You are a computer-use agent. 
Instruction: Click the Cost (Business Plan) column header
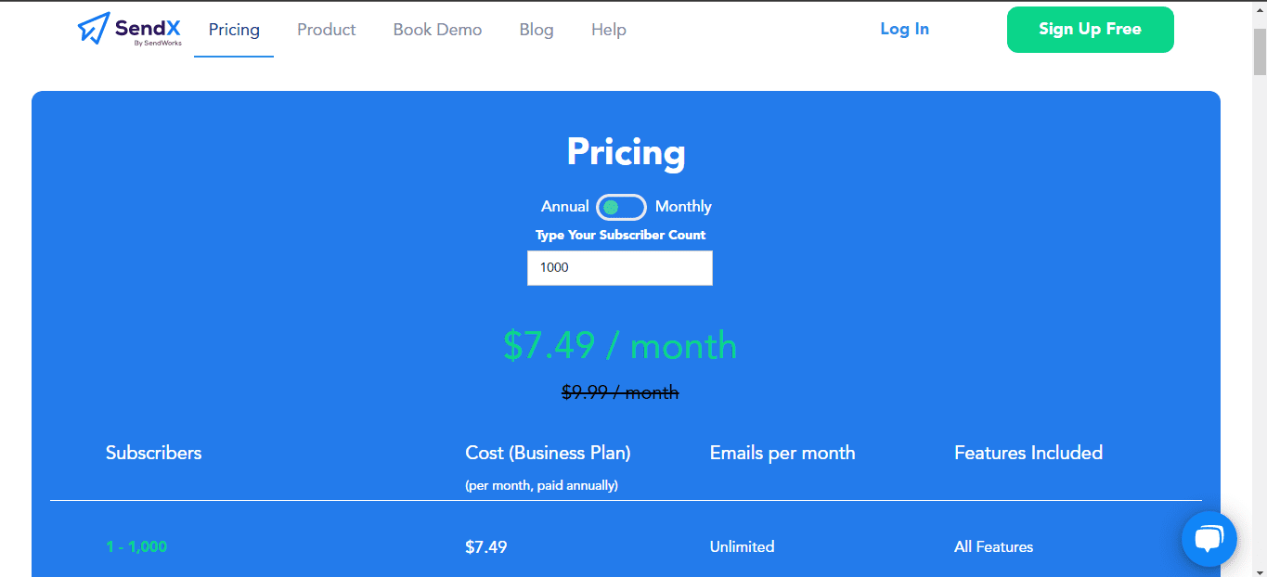coord(548,453)
